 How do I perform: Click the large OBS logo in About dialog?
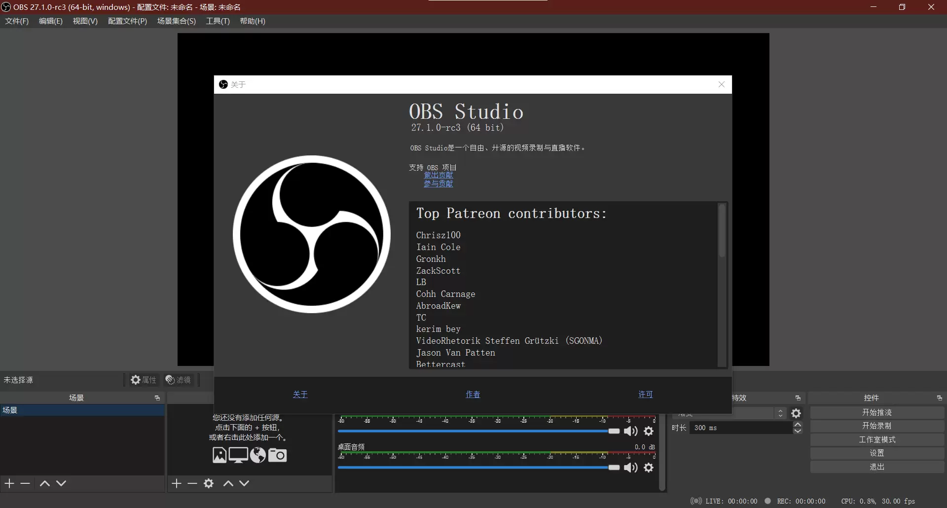pos(312,234)
